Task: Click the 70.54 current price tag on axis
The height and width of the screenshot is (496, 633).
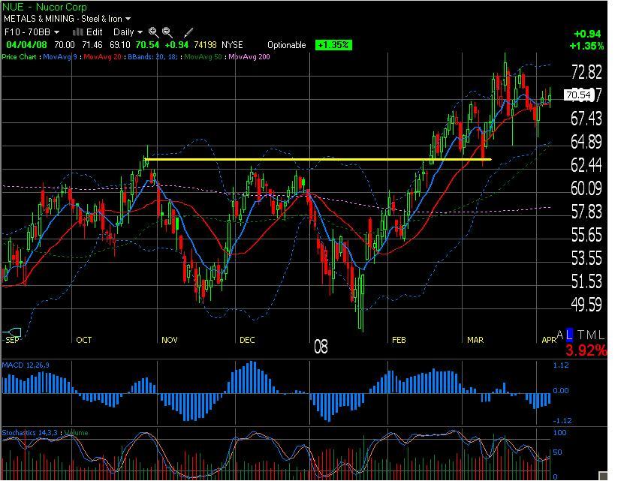Action: pos(578,95)
